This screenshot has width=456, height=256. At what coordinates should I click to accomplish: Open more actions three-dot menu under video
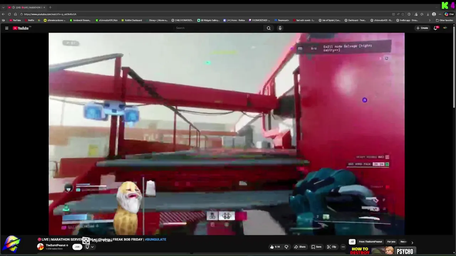click(x=343, y=247)
